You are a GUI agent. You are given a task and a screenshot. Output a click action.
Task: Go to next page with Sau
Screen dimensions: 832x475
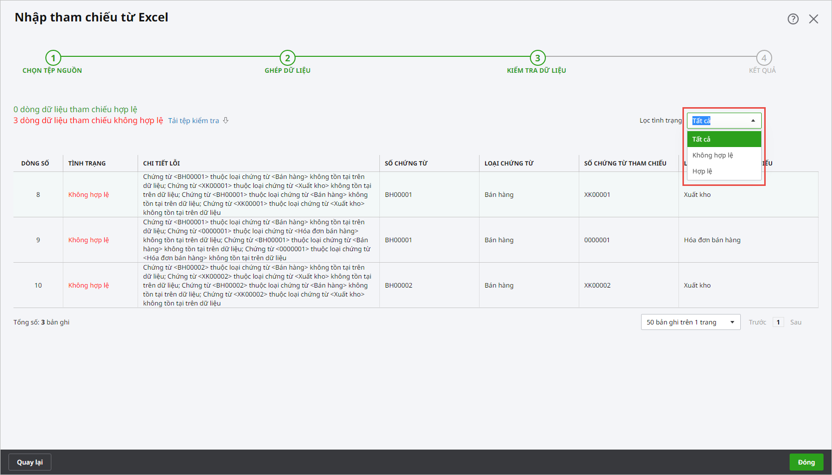[796, 322]
